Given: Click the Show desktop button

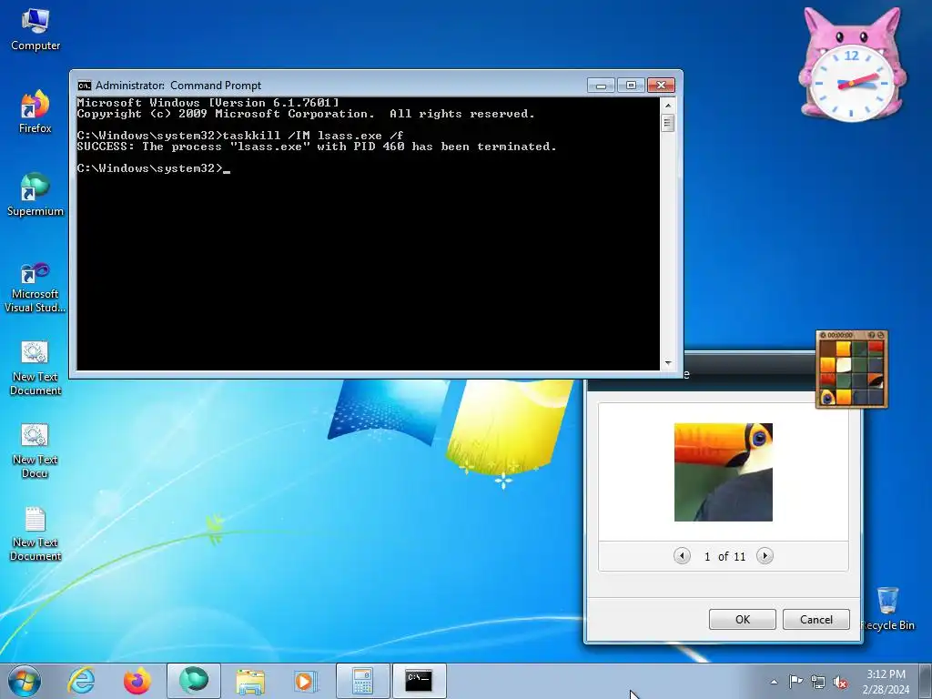Looking at the screenshot, I should pos(926,681).
